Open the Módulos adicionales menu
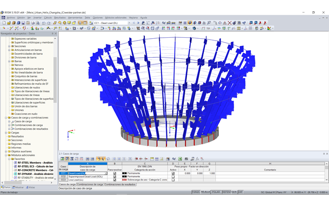This screenshot has width=329, height=205. pyautogui.click(x=116, y=18)
